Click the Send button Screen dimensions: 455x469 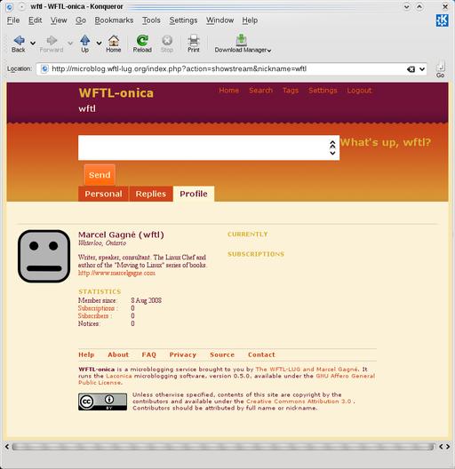[100, 175]
